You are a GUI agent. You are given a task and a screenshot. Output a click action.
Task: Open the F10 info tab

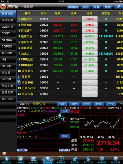click(111, 104)
